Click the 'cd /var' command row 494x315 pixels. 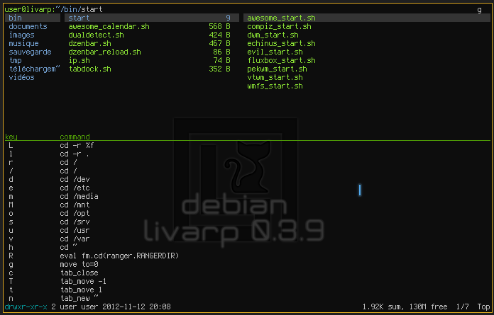point(75,239)
